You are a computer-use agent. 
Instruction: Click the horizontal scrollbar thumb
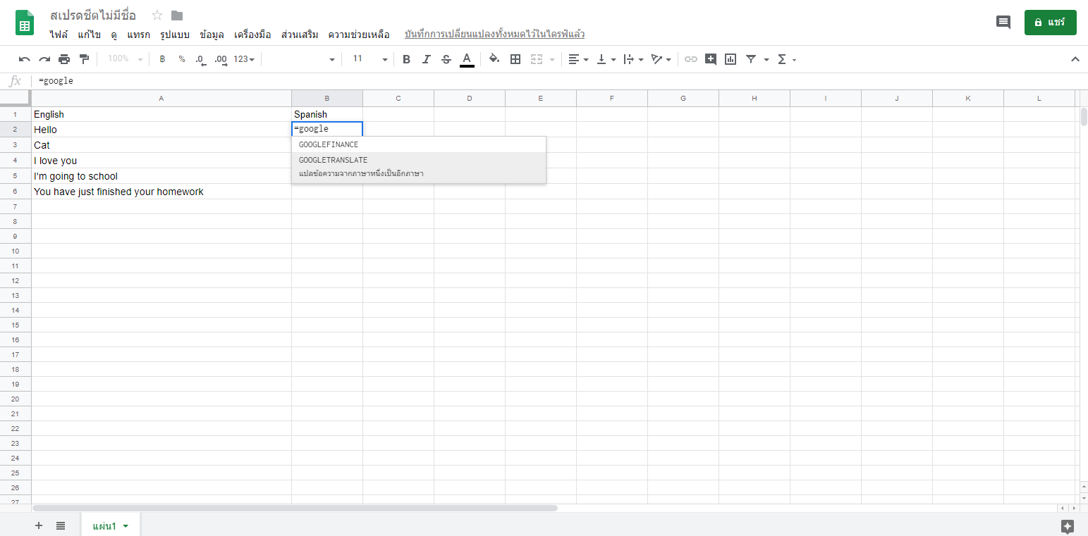pyautogui.click(x=295, y=508)
